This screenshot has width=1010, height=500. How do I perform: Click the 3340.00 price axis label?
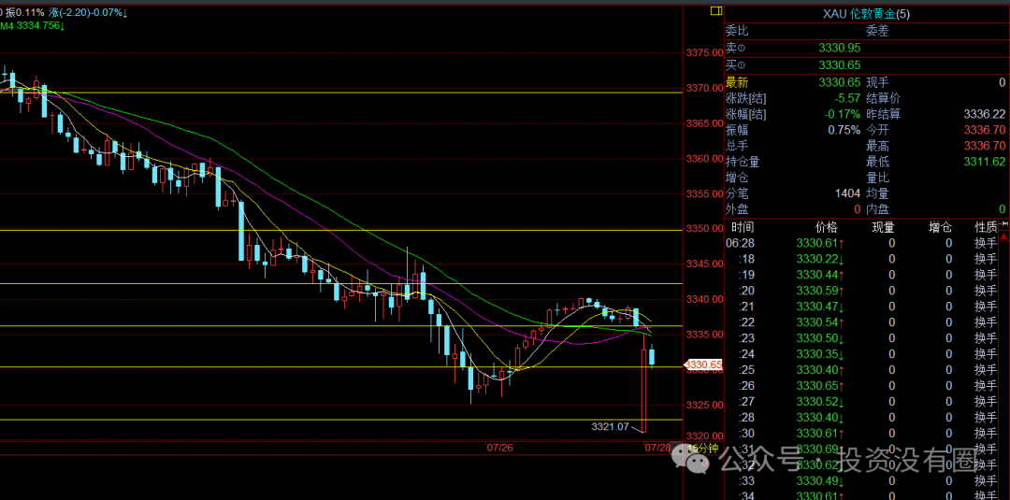(703, 299)
